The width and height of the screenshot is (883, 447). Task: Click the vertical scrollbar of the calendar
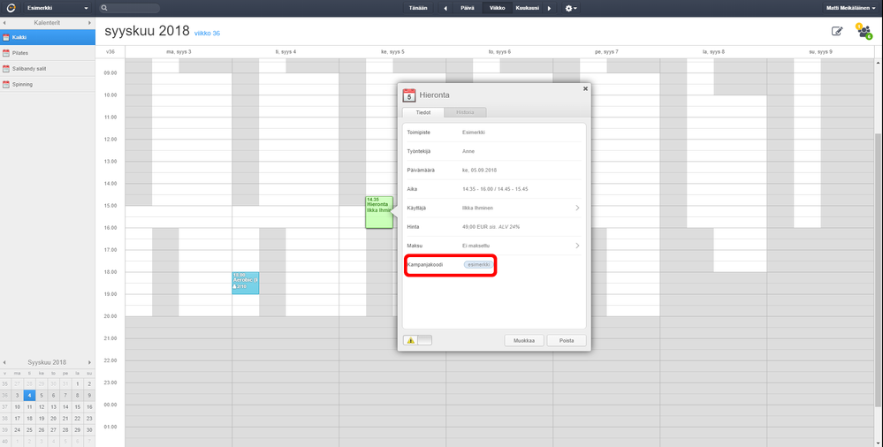pos(879,270)
